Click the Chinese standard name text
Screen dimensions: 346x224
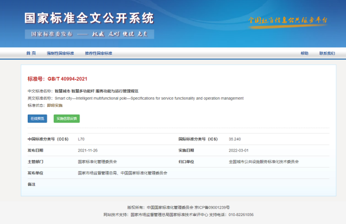(x=96, y=91)
